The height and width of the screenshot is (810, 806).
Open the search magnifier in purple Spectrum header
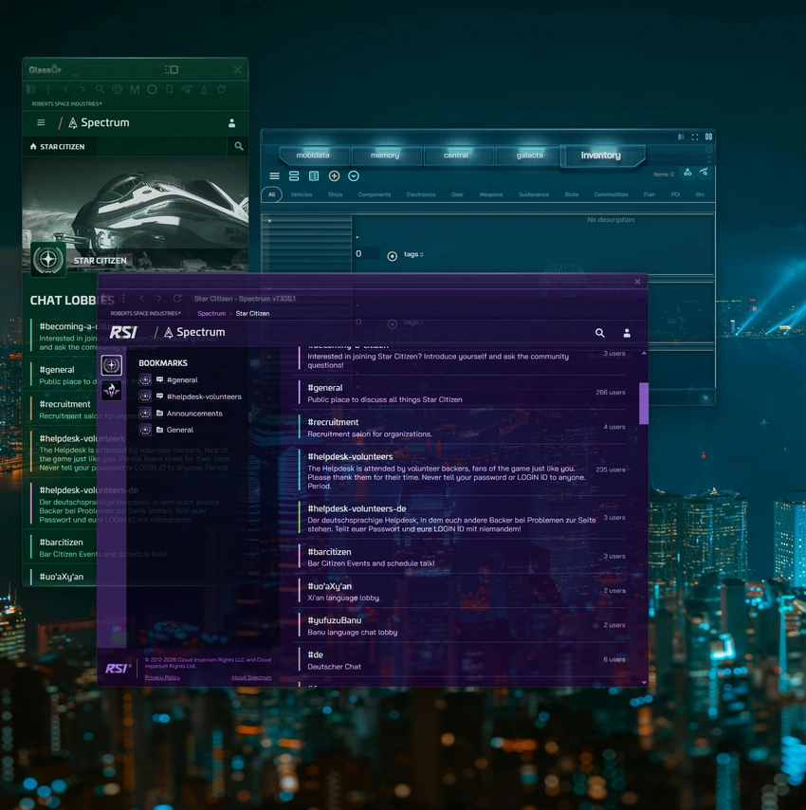[599, 333]
